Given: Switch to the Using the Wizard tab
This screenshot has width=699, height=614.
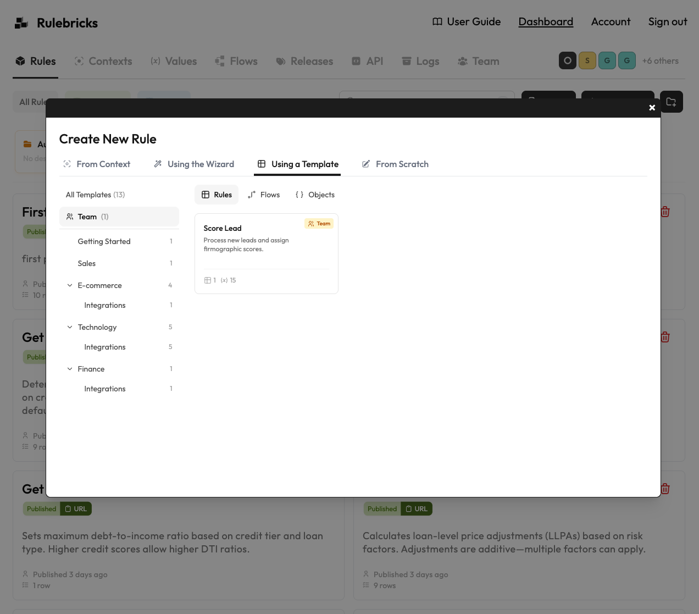Looking at the screenshot, I should point(193,164).
